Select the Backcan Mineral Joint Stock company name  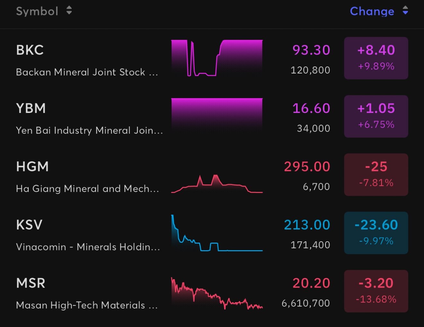click(x=87, y=72)
